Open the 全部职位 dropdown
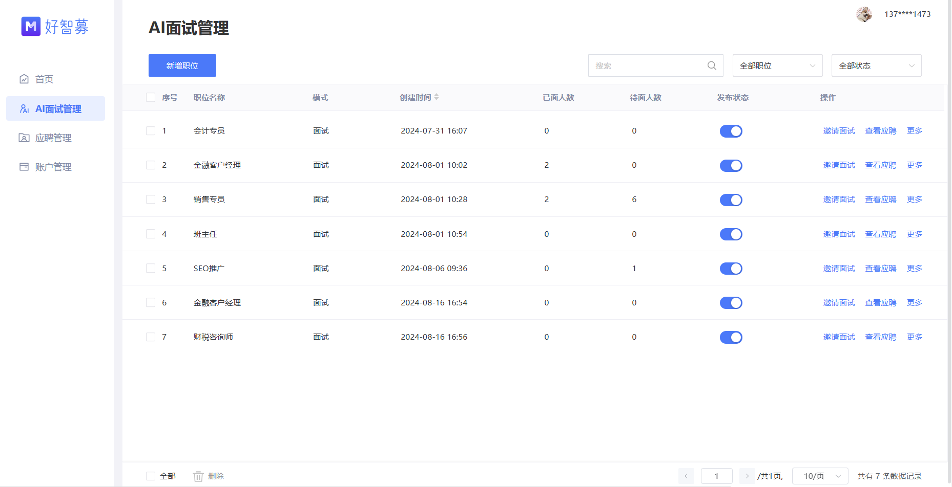This screenshot has width=952, height=487. pyautogui.click(x=777, y=65)
